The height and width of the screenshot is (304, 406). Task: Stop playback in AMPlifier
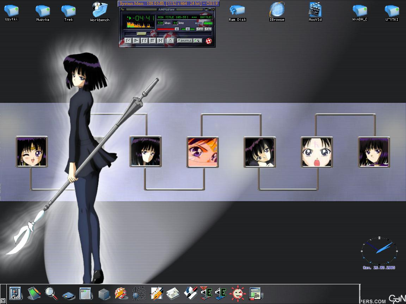click(153, 40)
